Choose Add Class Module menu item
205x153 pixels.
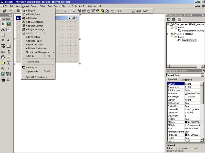click(x=38, y=22)
